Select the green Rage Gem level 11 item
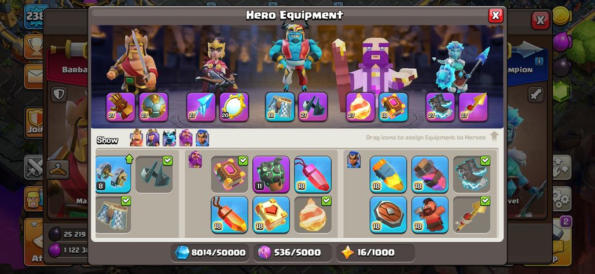 pyautogui.click(x=271, y=175)
